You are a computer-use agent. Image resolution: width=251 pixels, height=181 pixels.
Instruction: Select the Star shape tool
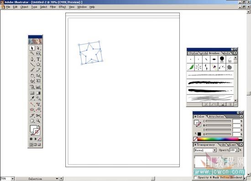click(38, 64)
